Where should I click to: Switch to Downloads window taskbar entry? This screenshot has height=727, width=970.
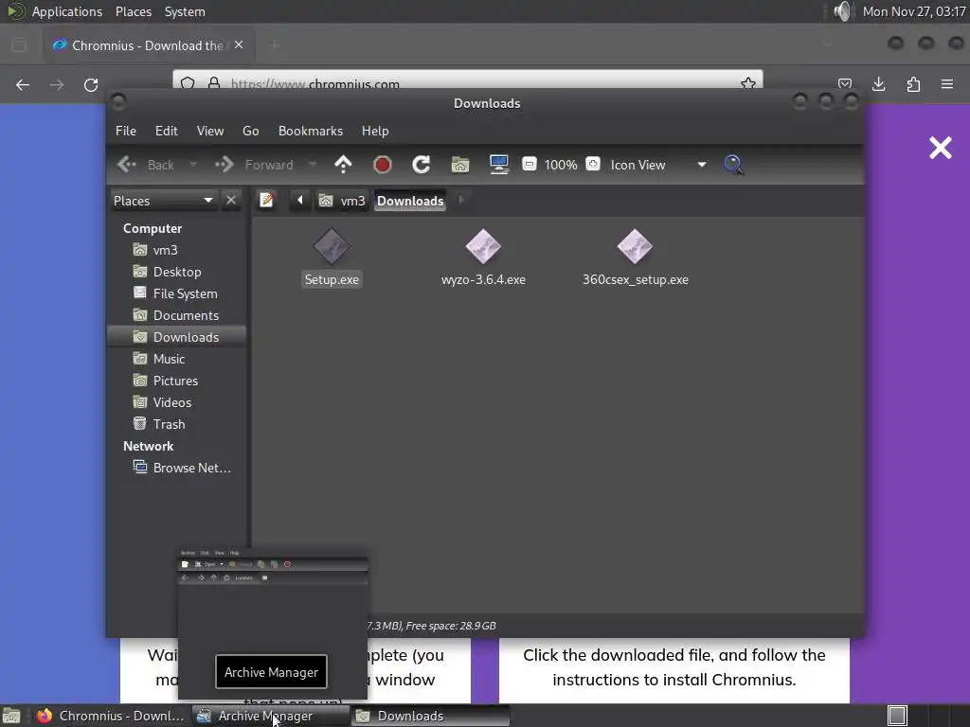click(431, 716)
